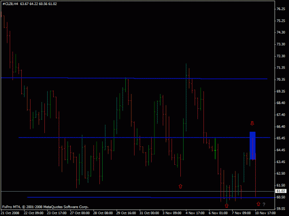Click the 75.25 price scale label

coord(281,21)
